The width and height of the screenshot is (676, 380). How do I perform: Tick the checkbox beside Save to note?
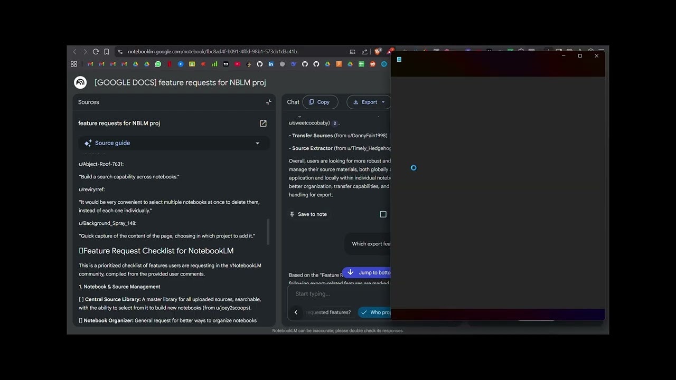pos(383,214)
